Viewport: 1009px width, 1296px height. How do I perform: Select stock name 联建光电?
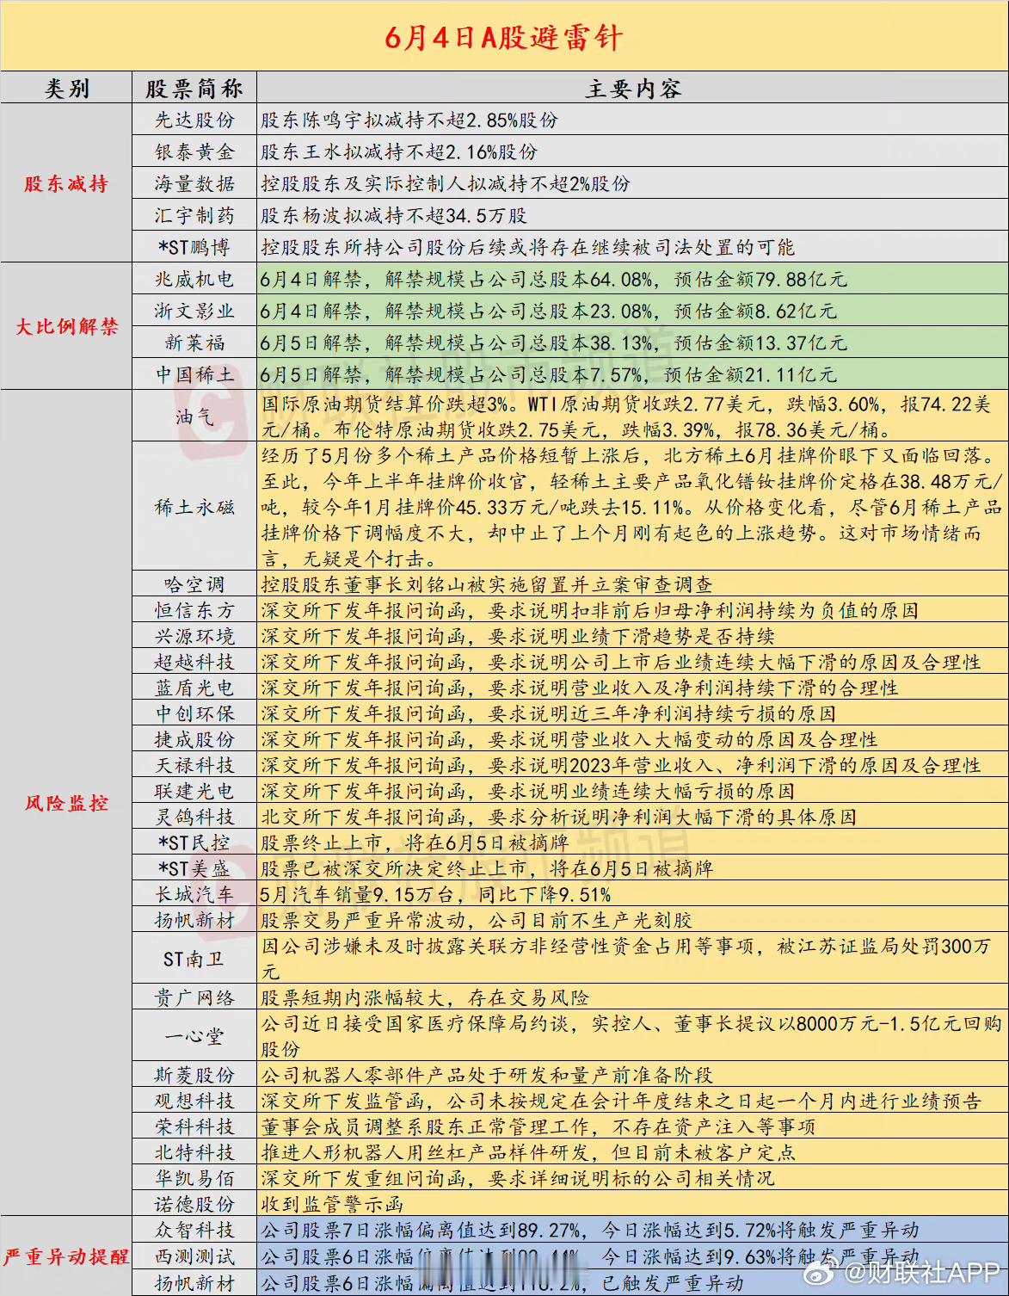pos(194,792)
